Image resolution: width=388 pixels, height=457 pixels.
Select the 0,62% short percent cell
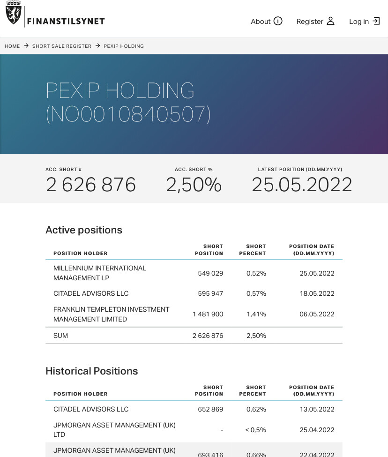256,409
